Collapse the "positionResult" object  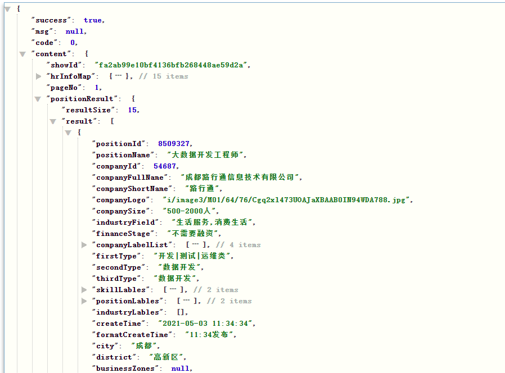38,99
